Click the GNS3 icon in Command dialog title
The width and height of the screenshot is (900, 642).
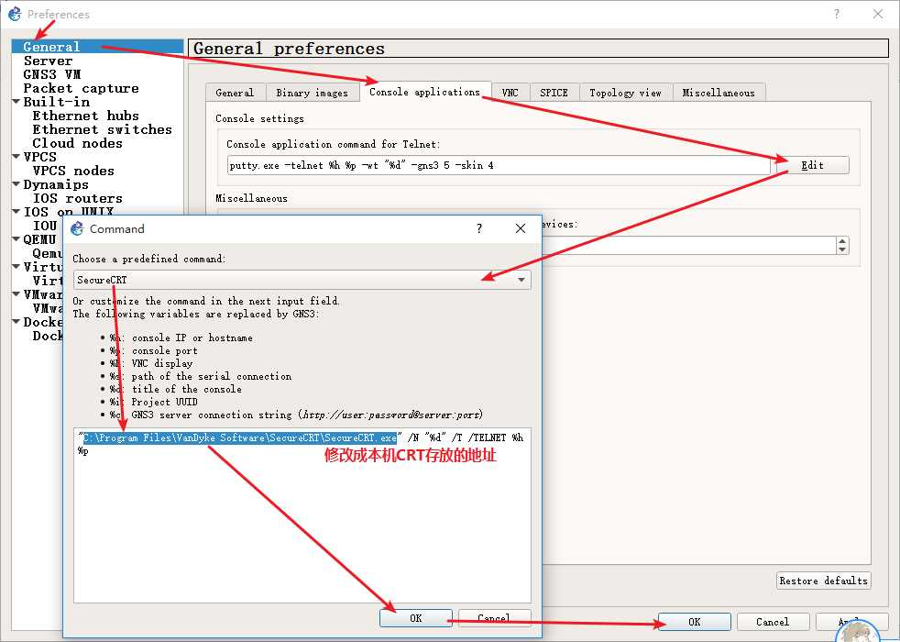77,228
